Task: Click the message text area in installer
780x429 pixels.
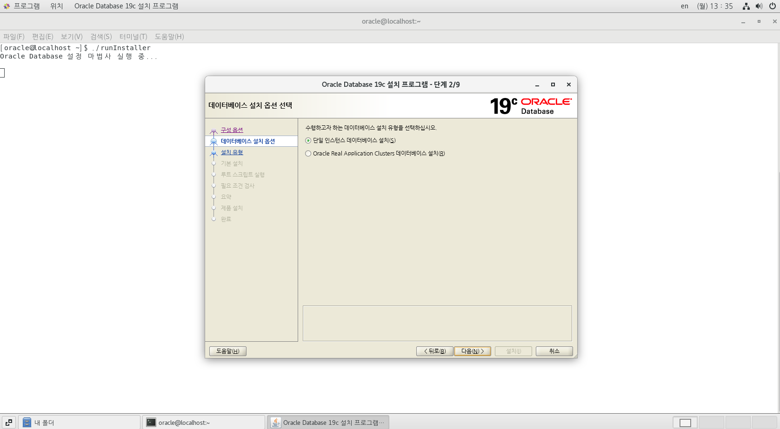Action: tap(437, 323)
